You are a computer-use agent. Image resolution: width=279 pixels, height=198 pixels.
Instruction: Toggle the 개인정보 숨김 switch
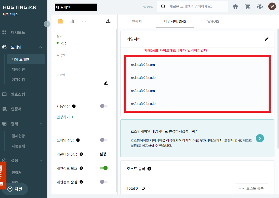(104, 182)
